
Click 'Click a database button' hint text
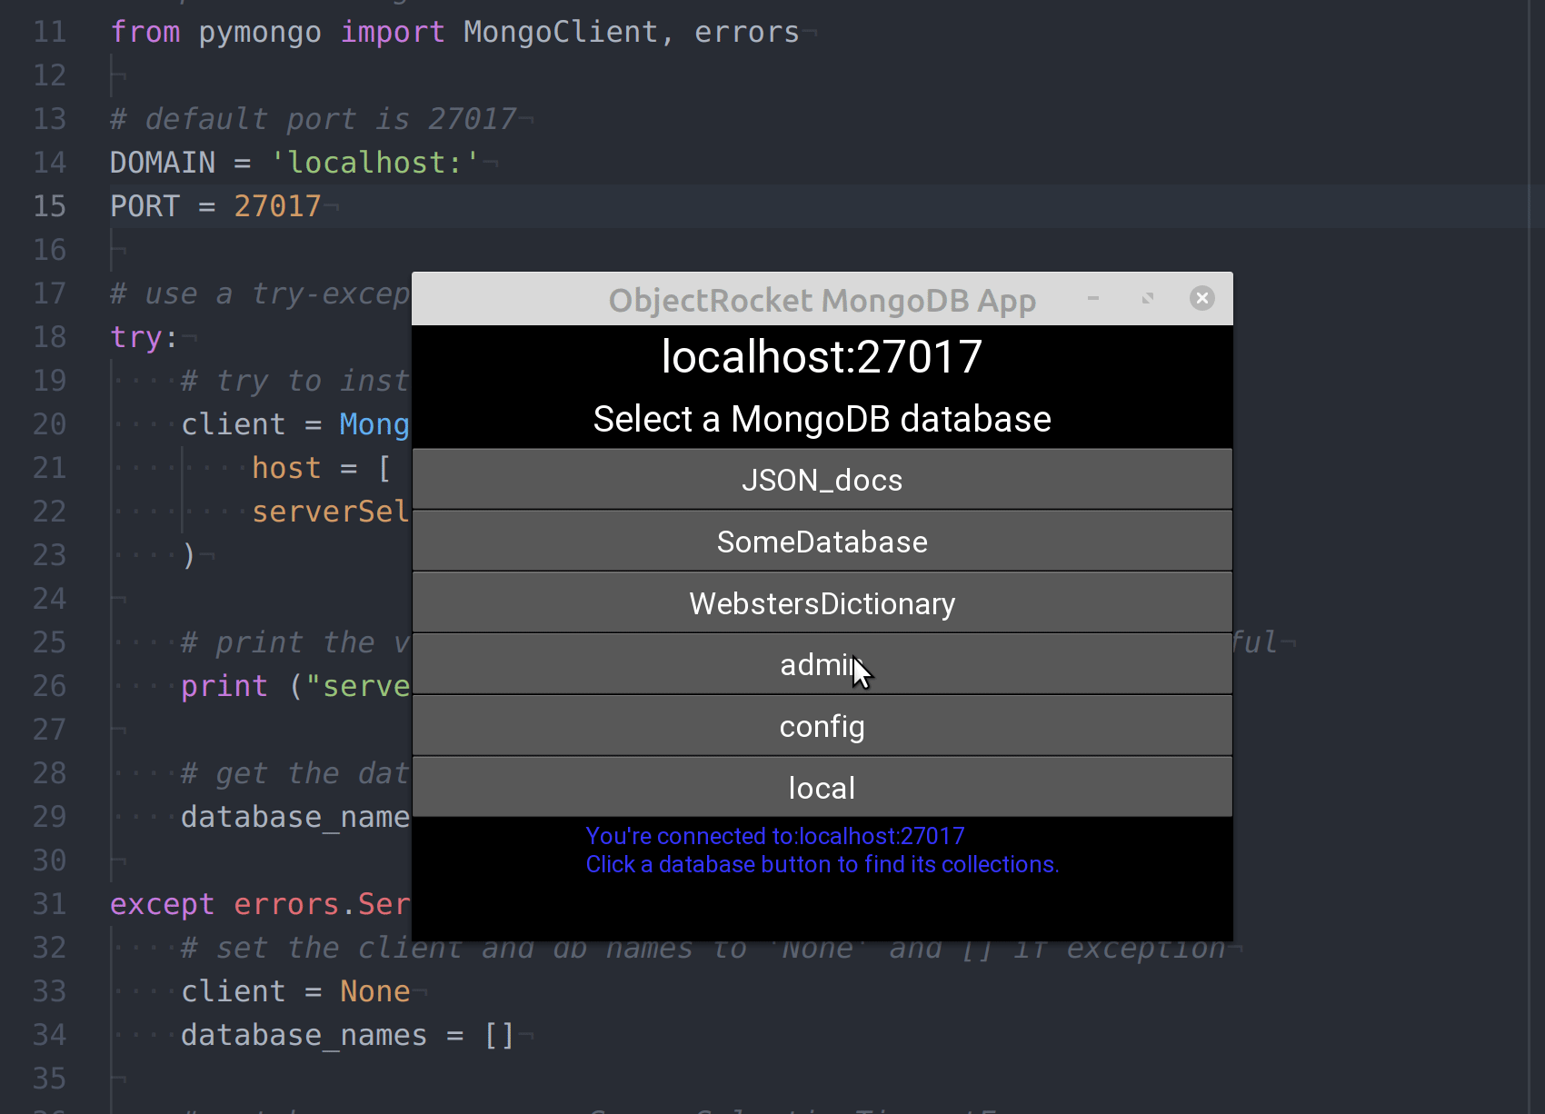click(822, 864)
